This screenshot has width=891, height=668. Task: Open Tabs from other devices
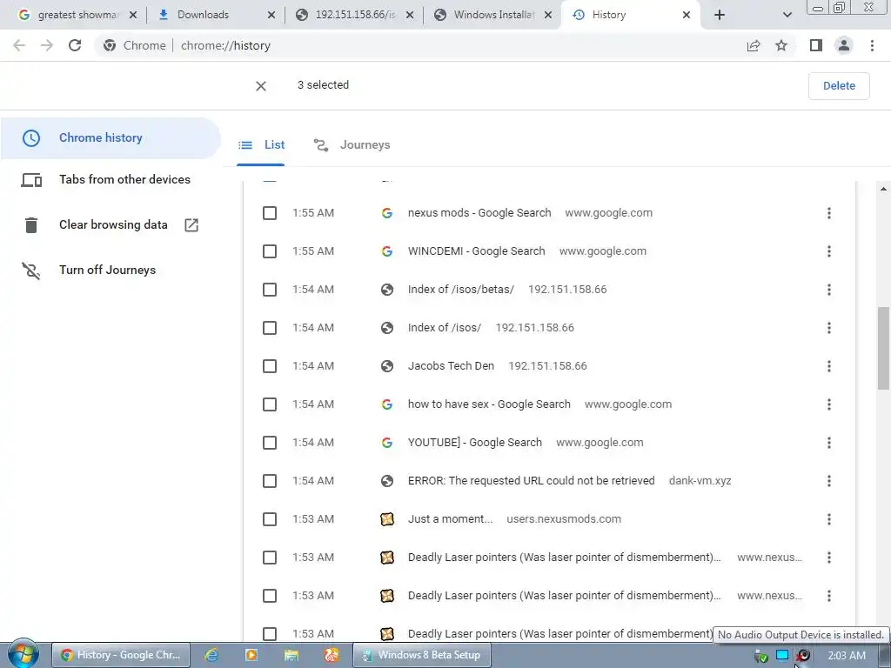pos(125,179)
